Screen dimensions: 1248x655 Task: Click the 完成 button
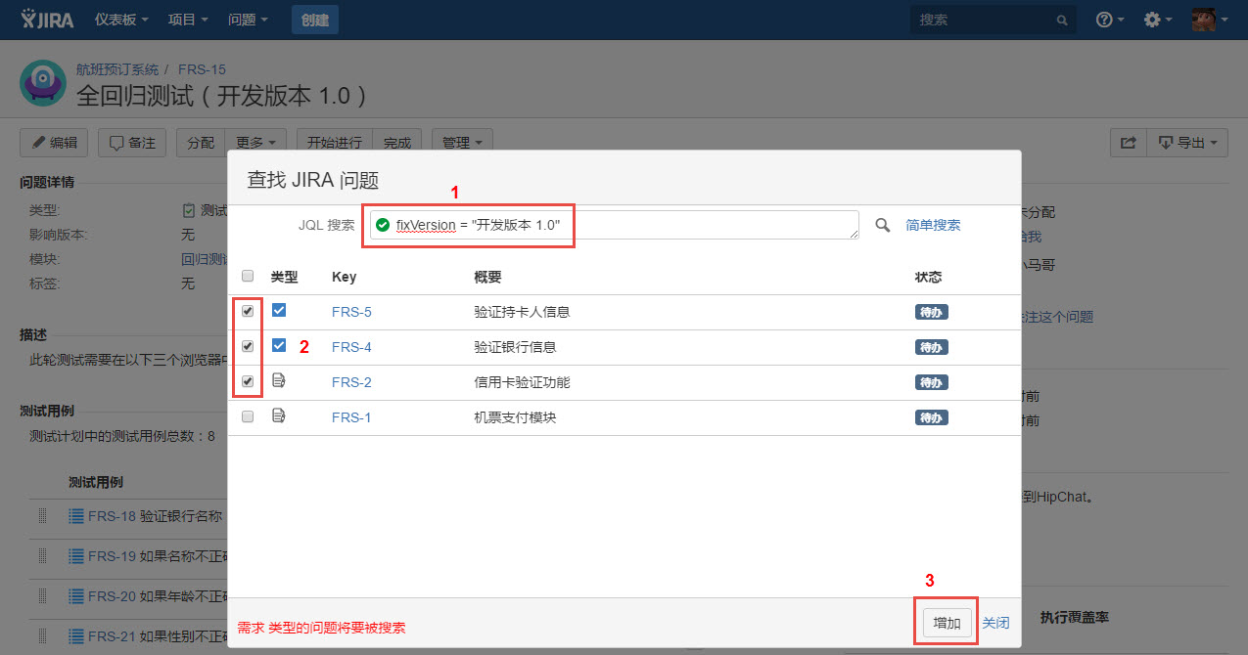(397, 143)
